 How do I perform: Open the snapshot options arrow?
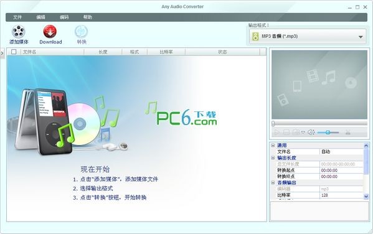click(x=303, y=132)
